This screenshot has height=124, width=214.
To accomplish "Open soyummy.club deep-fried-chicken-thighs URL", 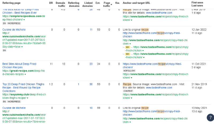I will [24, 96].
